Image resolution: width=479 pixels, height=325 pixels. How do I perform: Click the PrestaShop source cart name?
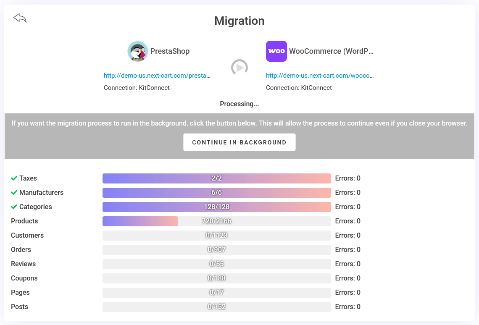pos(170,51)
